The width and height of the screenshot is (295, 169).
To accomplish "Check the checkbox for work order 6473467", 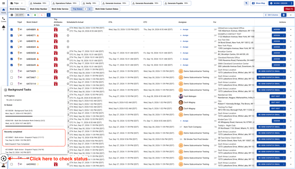I will 11,77.
